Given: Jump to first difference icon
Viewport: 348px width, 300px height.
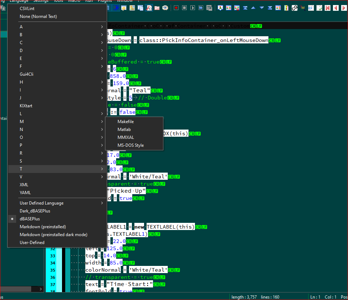Looking at the screenshot, I should pos(245,8).
